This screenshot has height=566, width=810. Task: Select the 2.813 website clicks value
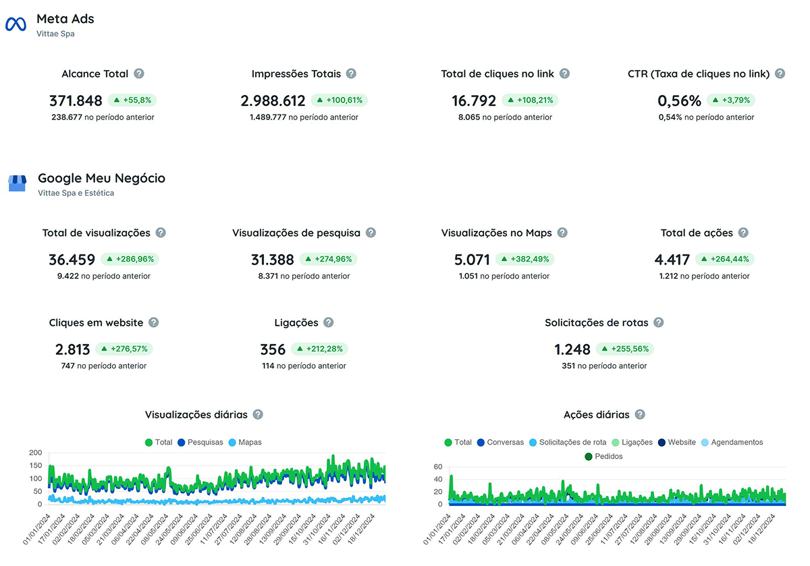(x=72, y=349)
